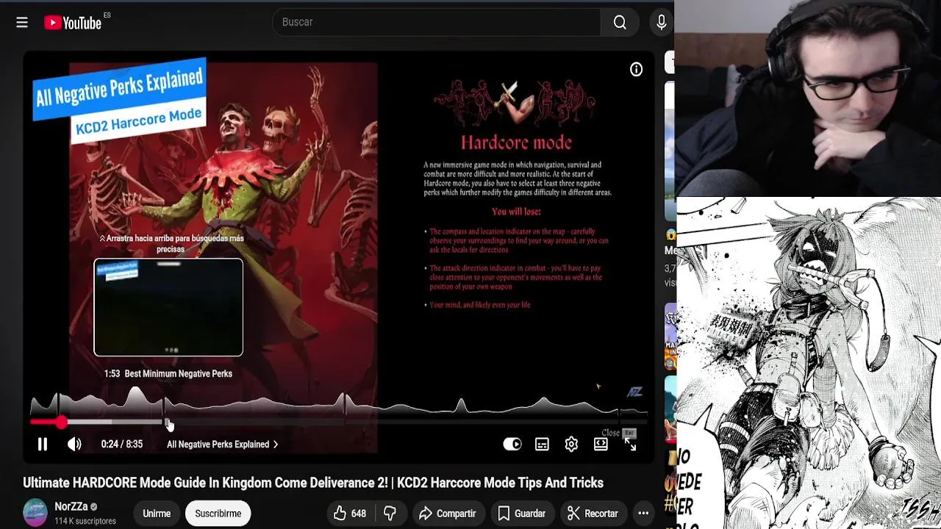Open the All Negative Perks Explained chapter list
The image size is (941, 529).
click(x=222, y=445)
